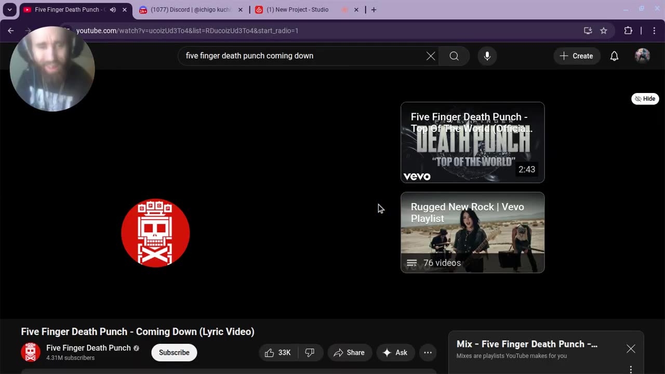Switch to the Discord browser tab
The height and width of the screenshot is (374, 665).
(x=191, y=9)
